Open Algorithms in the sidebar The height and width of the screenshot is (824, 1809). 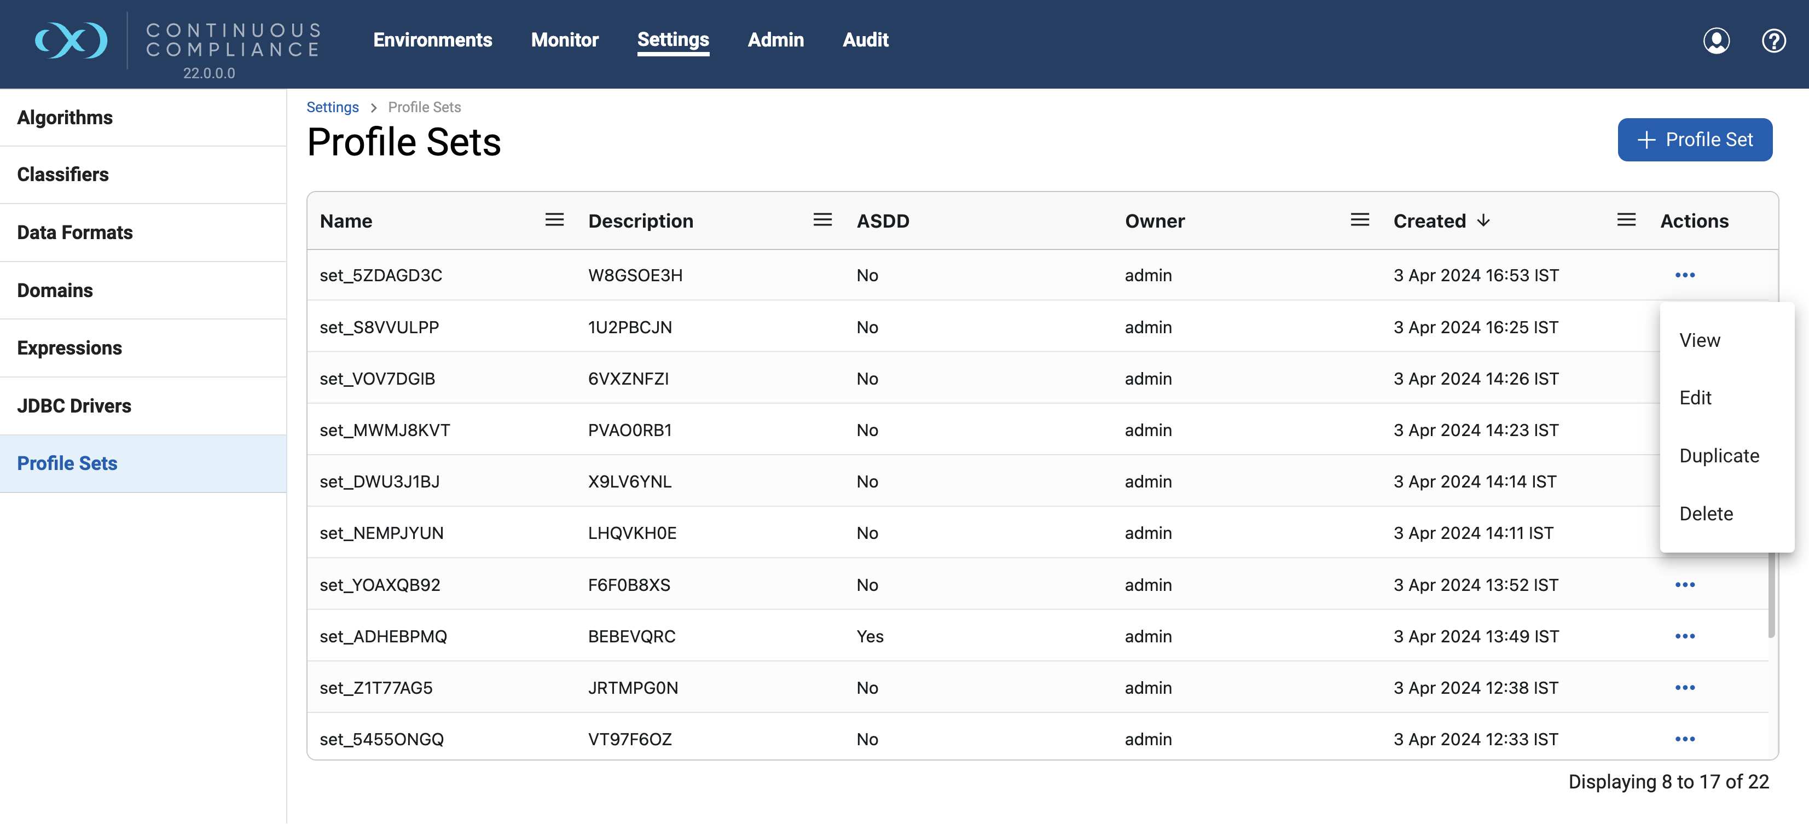click(x=65, y=117)
